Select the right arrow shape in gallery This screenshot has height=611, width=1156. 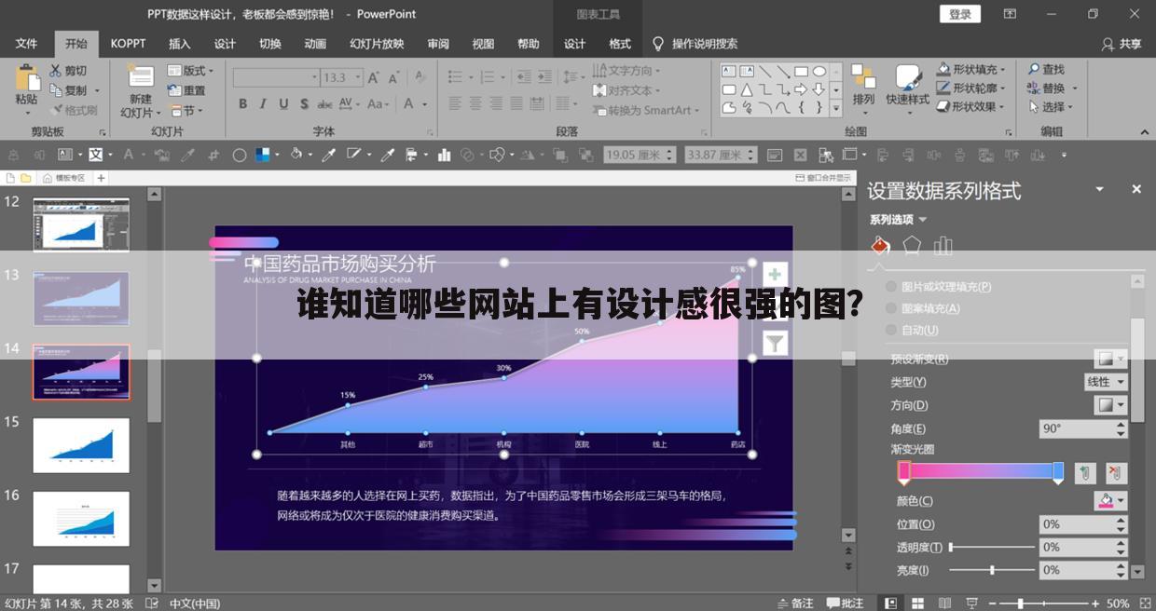pos(801,89)
